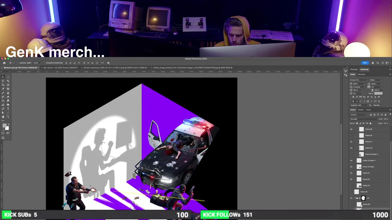The height and width of the screenshot is (220, 392).
Task: Hide layer Vrstva 26
Action: pos(351,129)
